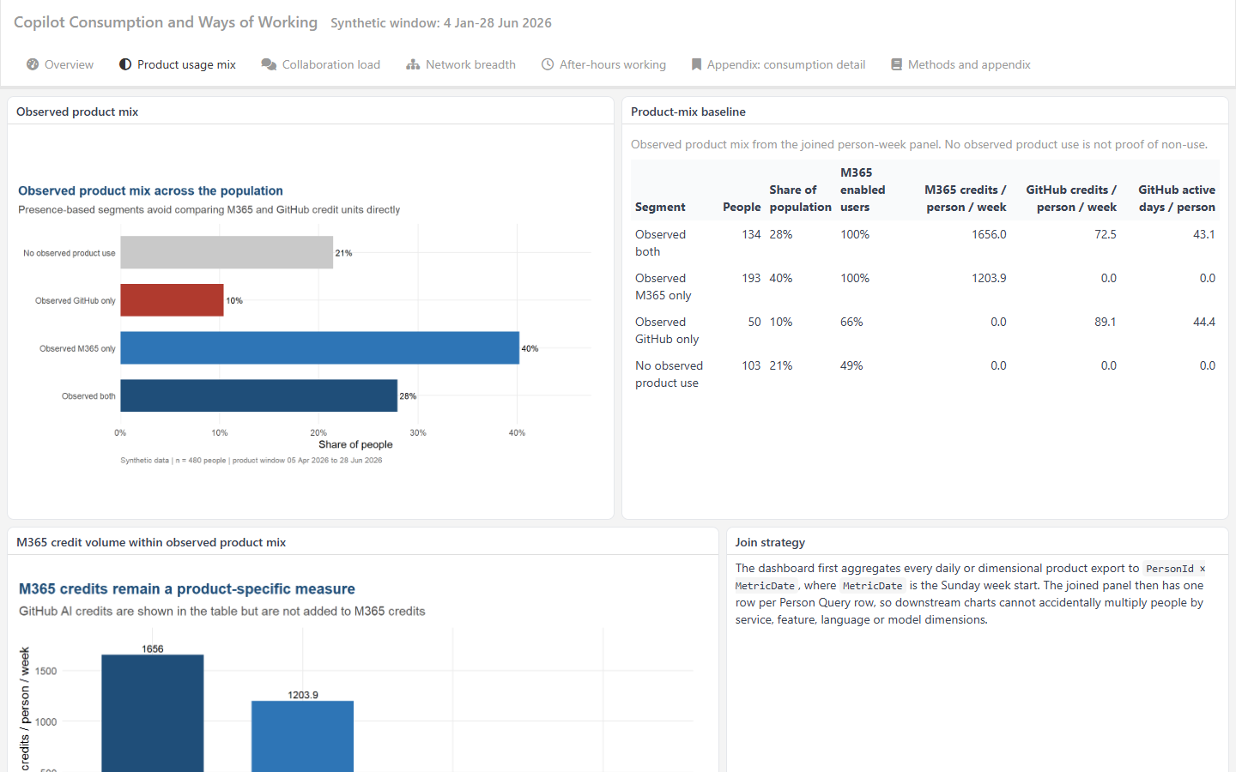This screenshot has height=772, width=1236.
Task: Click the Product usage mix half-circle icon
Action: pos(125,64)
